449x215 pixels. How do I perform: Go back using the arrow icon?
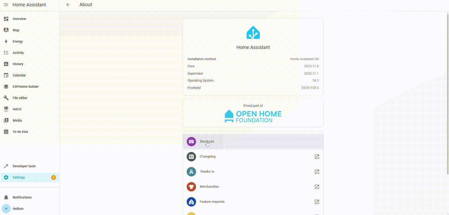click(68, 5)
